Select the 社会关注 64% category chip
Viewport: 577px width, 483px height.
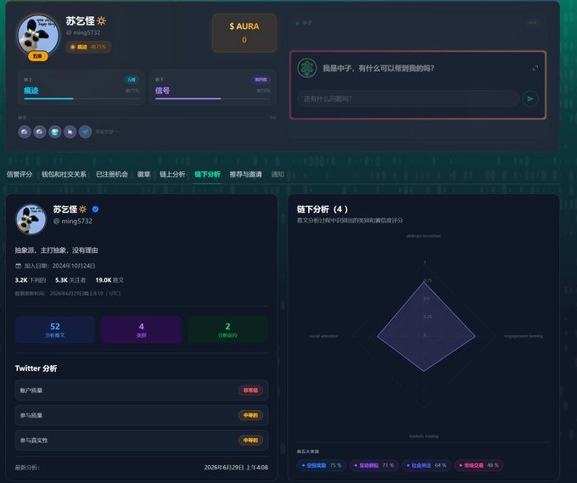tap(427, 465)
